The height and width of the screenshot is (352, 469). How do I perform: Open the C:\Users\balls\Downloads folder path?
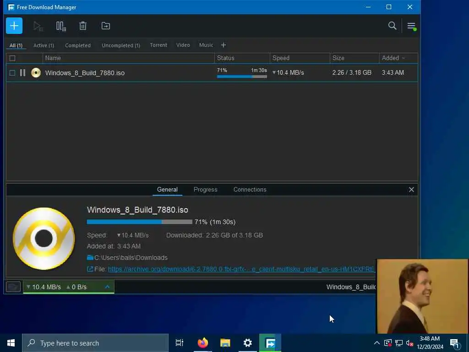(131, 258)
